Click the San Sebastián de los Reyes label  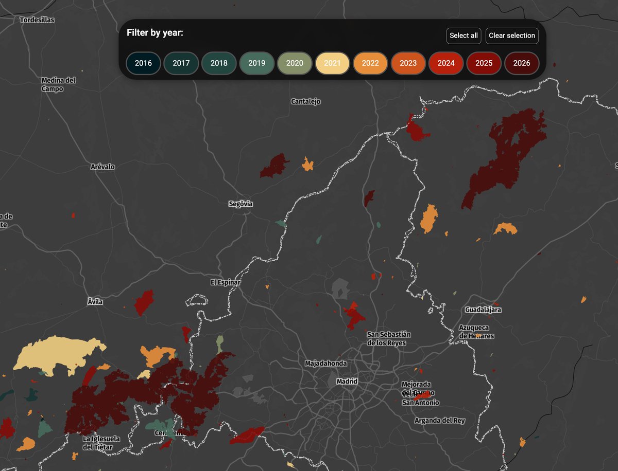389,339
